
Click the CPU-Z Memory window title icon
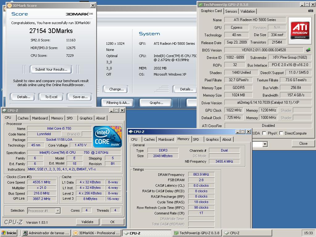[131, 132]
